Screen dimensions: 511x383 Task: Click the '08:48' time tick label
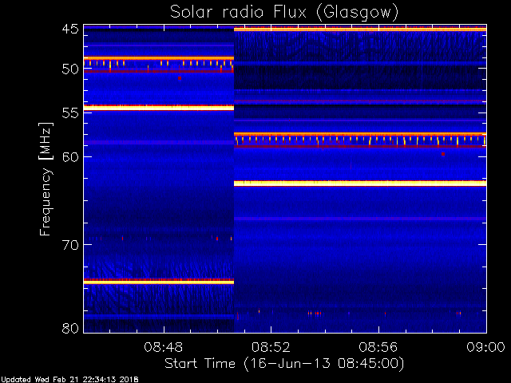(x=164, y=348)
